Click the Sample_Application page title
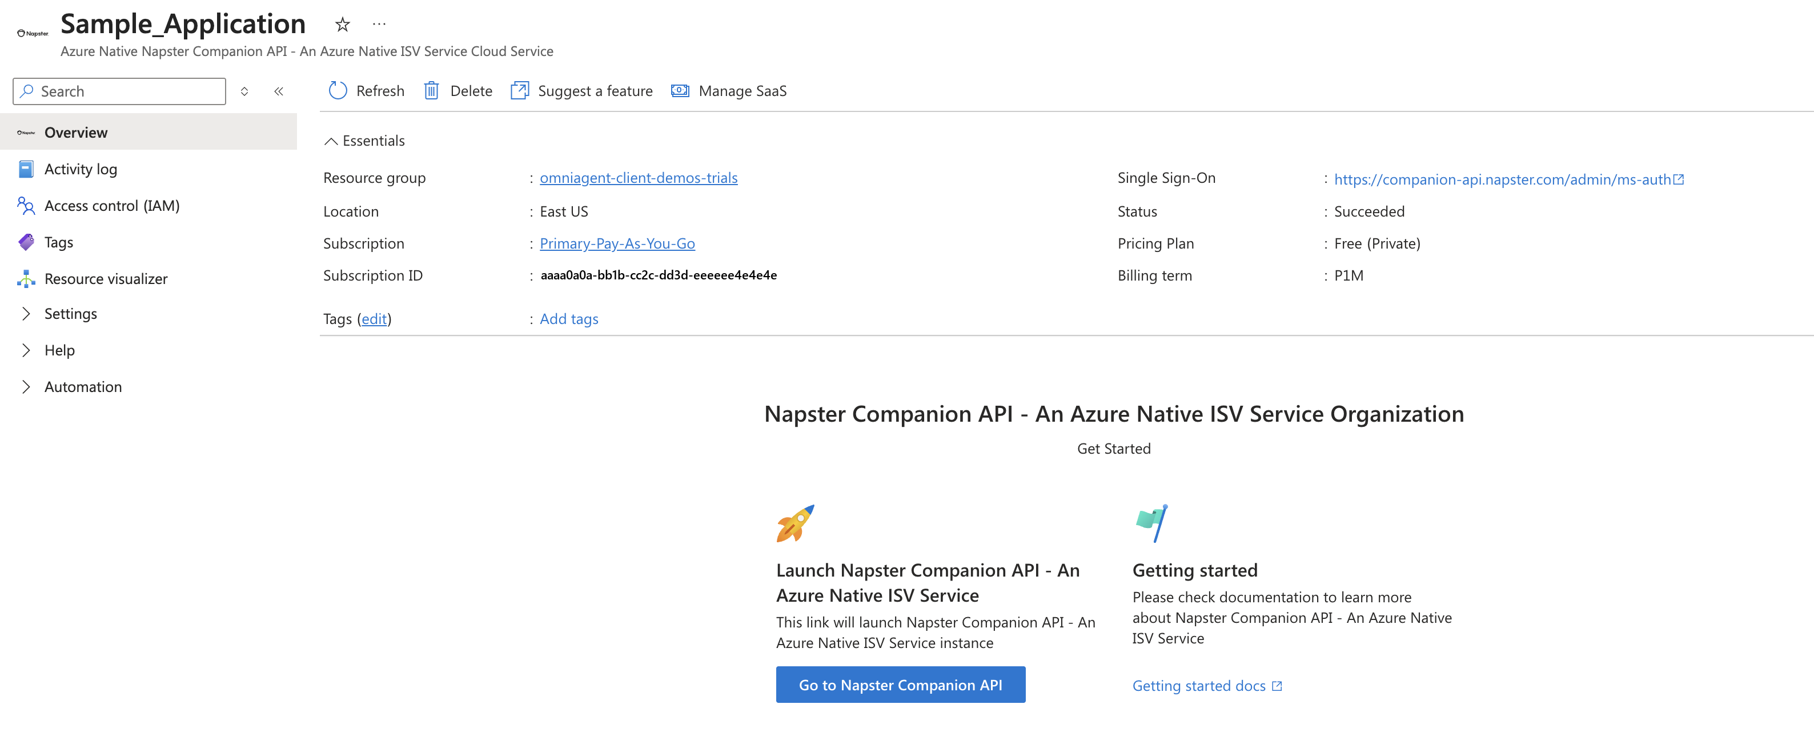Viewport: 1814px width, 752px height. coord(183,24)
